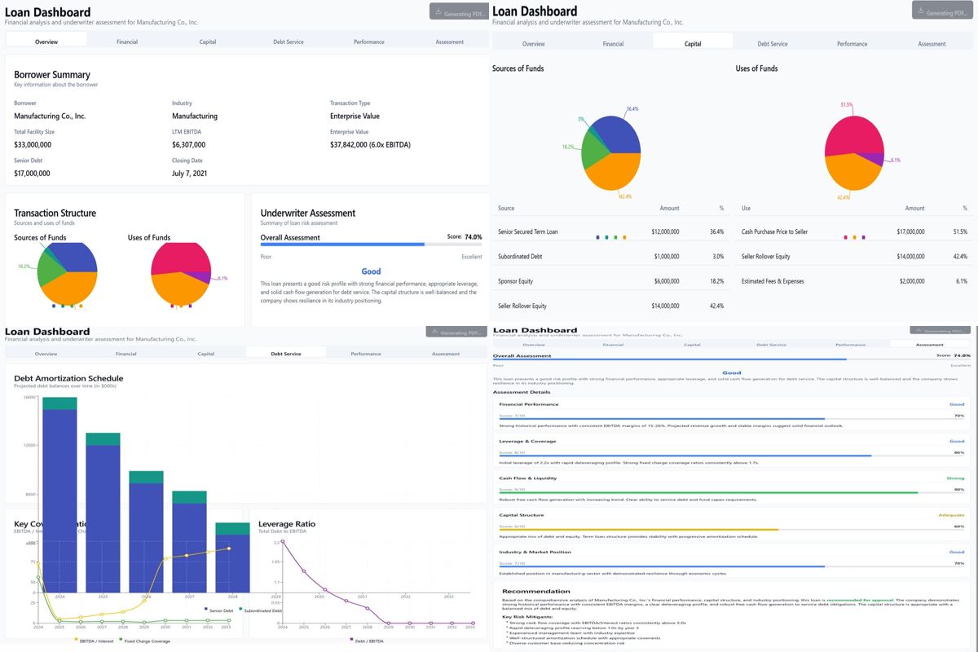
Task: Click the Senior Secured Term Loan row
Action: coord(611,232)
